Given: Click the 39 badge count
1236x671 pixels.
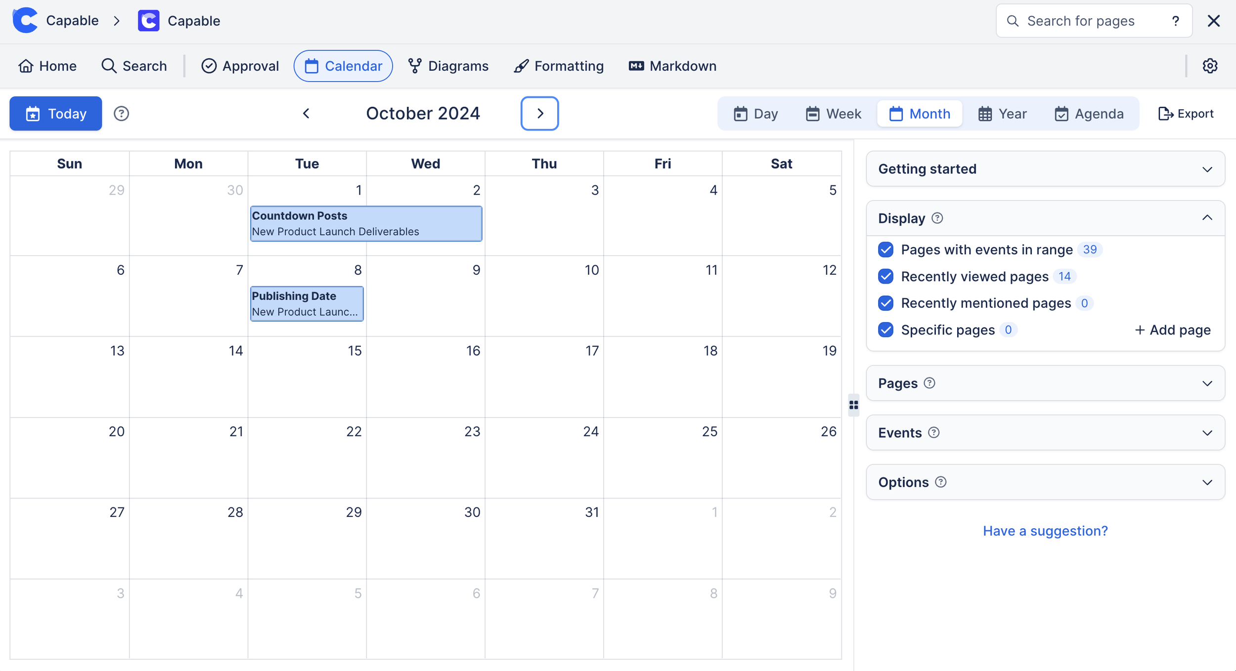Looking at the screenshot, I should 1090,250.
